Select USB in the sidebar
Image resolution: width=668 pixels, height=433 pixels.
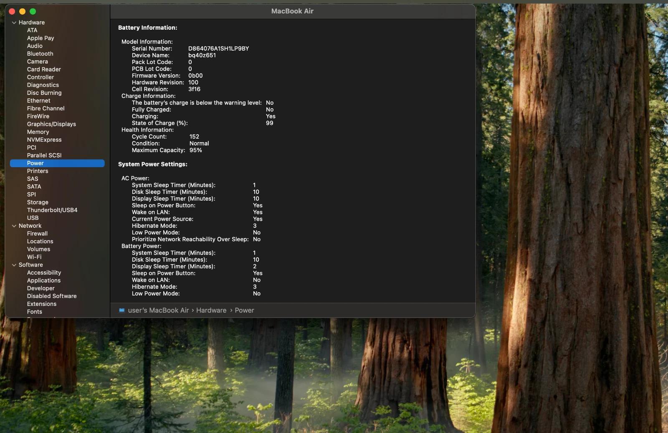(33, 218)
